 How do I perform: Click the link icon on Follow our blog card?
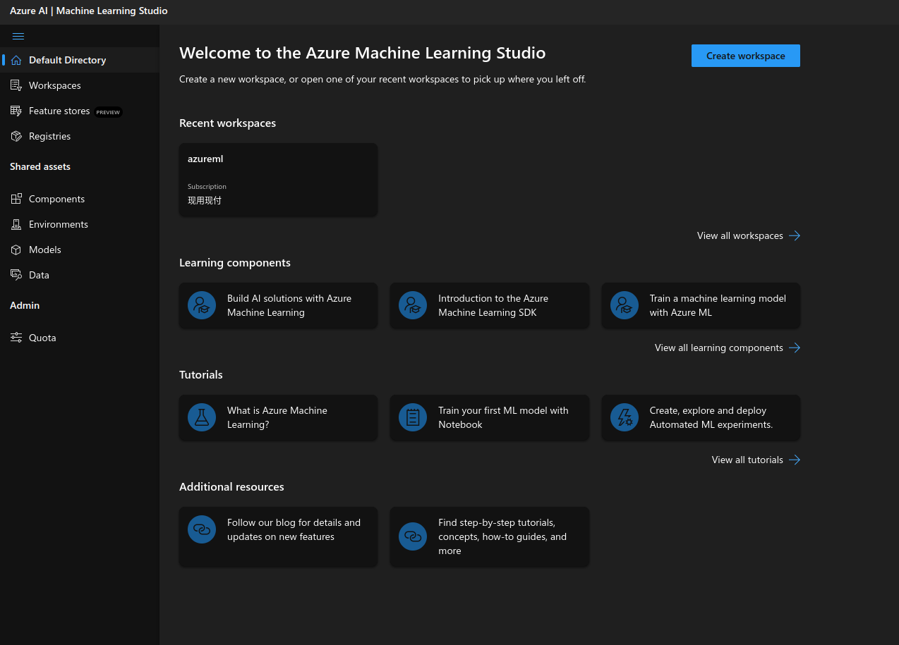coord(202,529)
